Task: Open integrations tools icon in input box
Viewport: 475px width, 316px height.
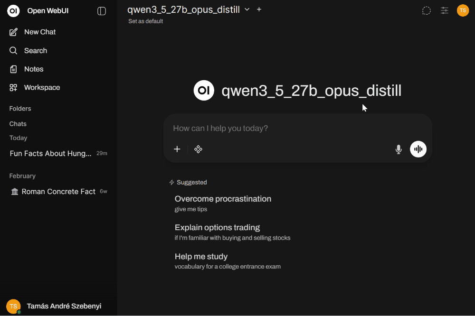Action: [x=198, y=149]
